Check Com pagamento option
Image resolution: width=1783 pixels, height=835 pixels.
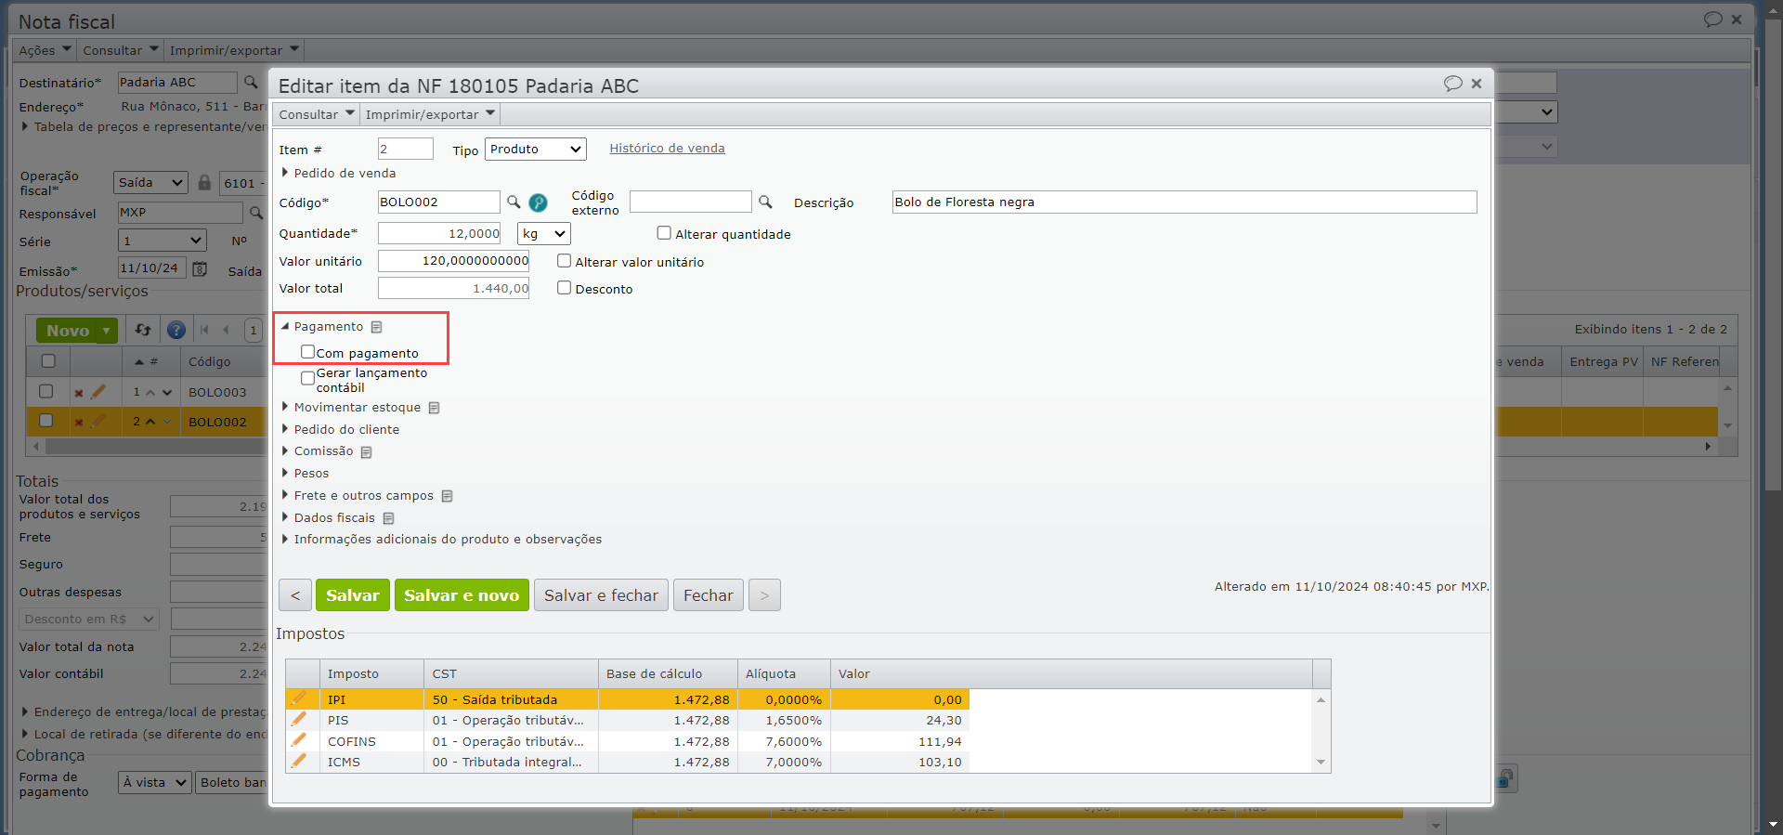(x=307, y=352)
